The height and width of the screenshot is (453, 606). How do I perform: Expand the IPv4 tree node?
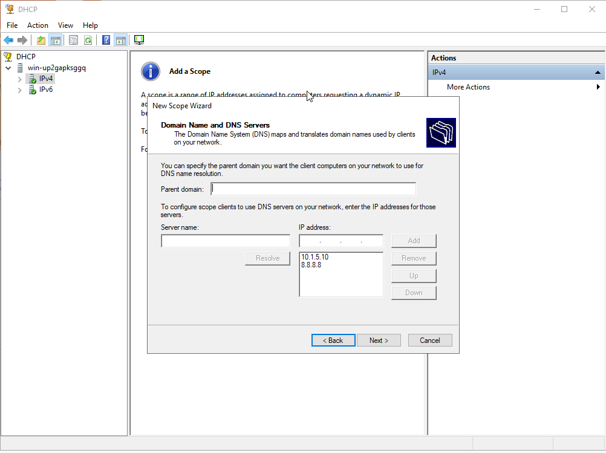coord(19,79)
